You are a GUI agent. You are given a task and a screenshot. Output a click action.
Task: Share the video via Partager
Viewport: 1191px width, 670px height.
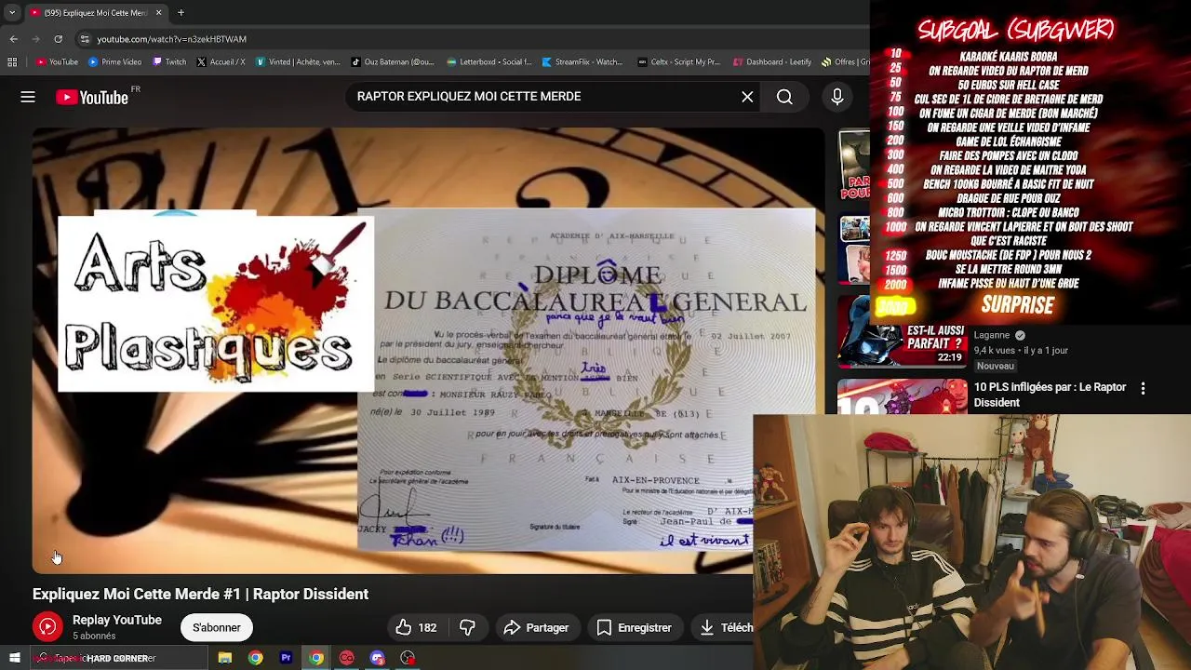(536, 628)
